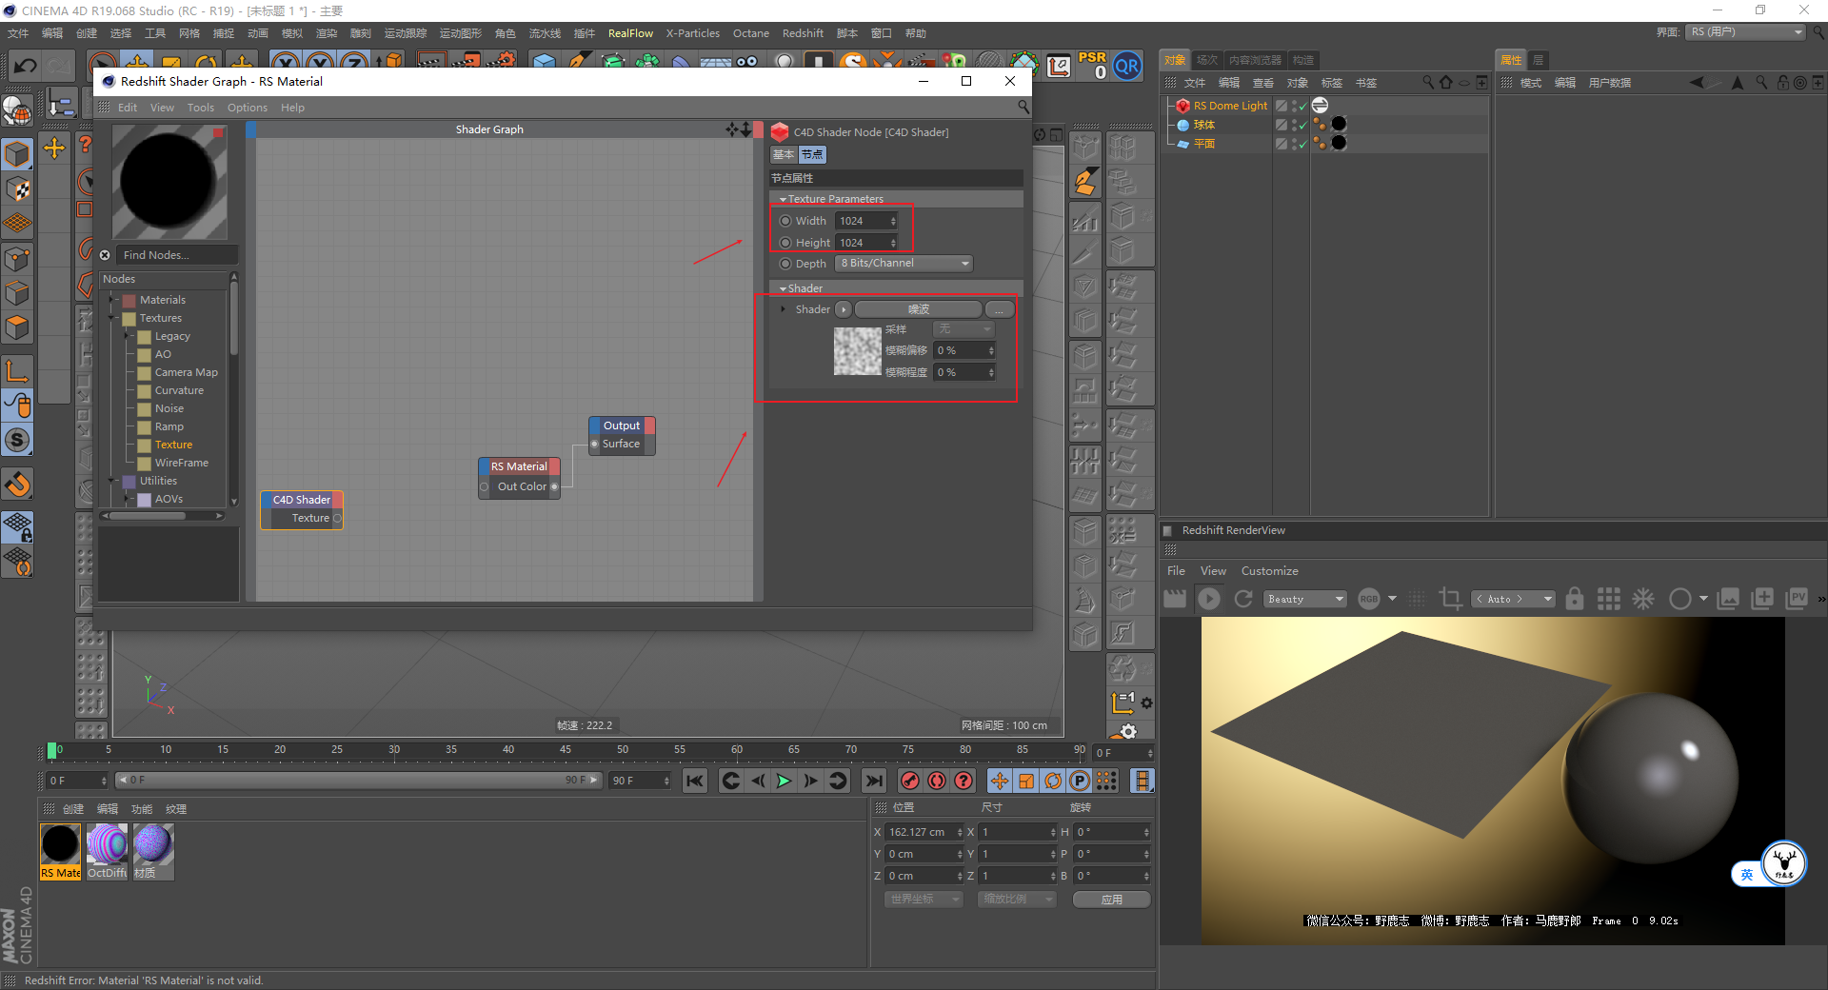Click the black material tag on 球体
The width and height of the screenshot is (1828, 990).
1339,124
